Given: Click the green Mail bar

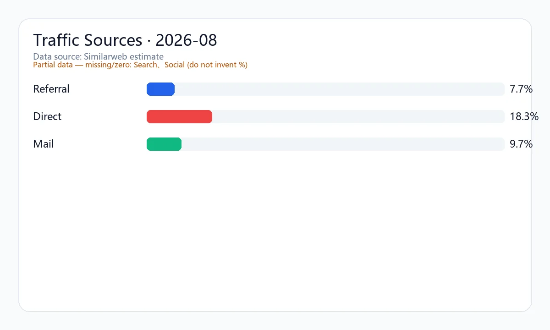Looking at the screenshot, I should pyautogui.click(x=164, y=144).
